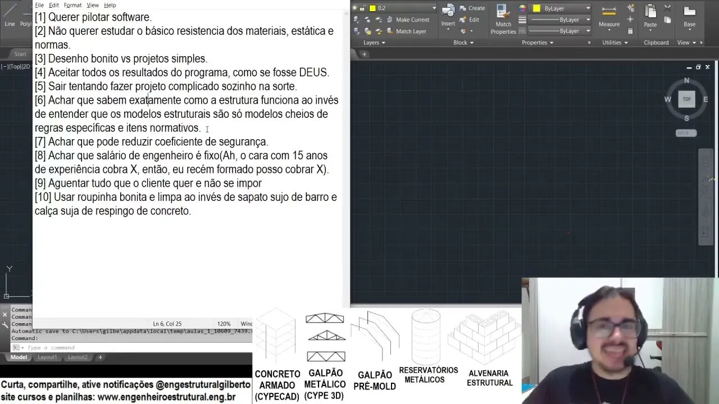719x404 pixels.
Task: Switch to the Layout2 tab
Action: point(78,357)
